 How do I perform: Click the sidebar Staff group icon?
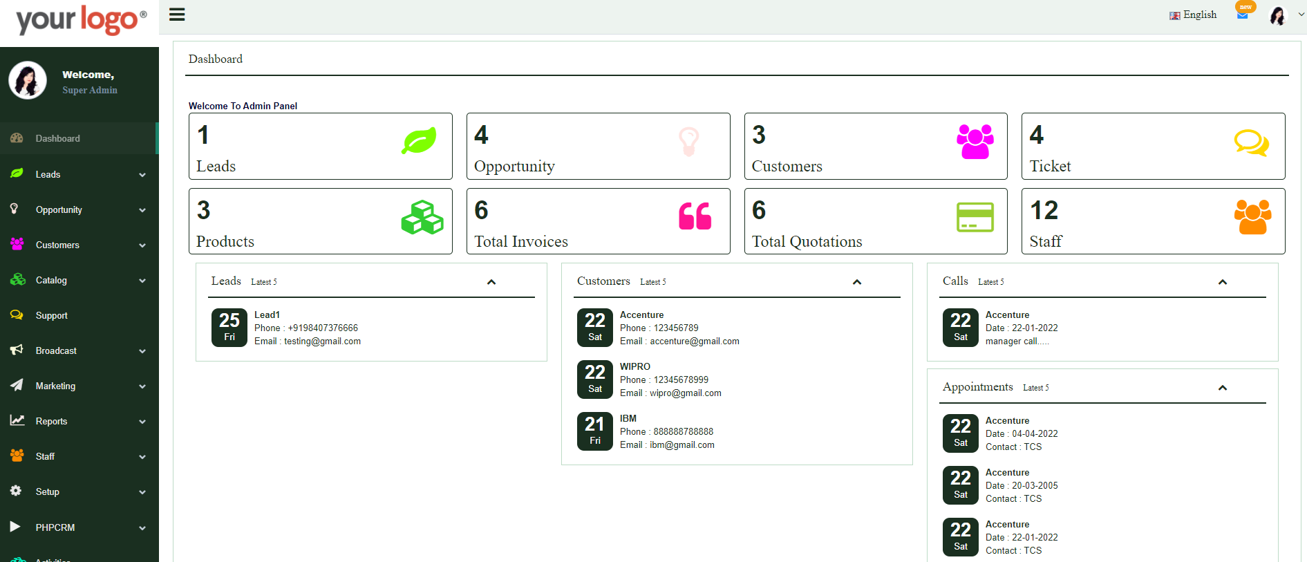pyautogui.click(x=17, y=455)
